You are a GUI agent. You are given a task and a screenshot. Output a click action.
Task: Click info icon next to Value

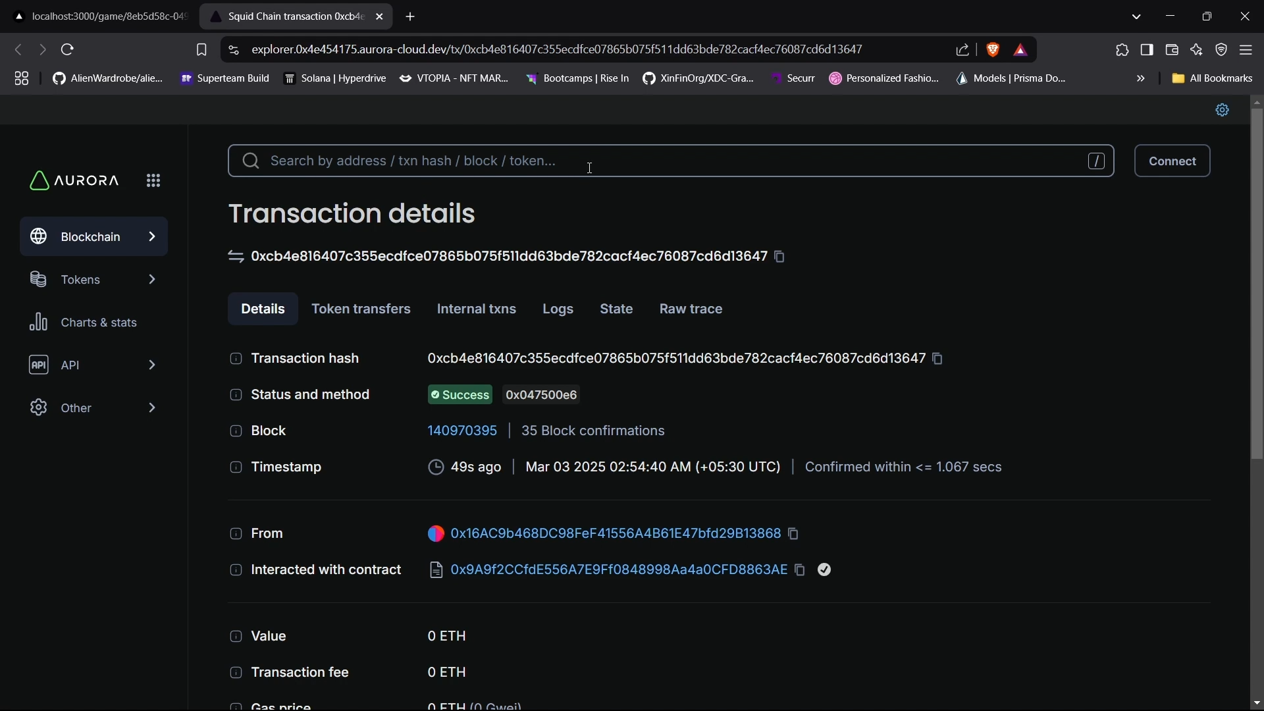(x=236, y=637)
